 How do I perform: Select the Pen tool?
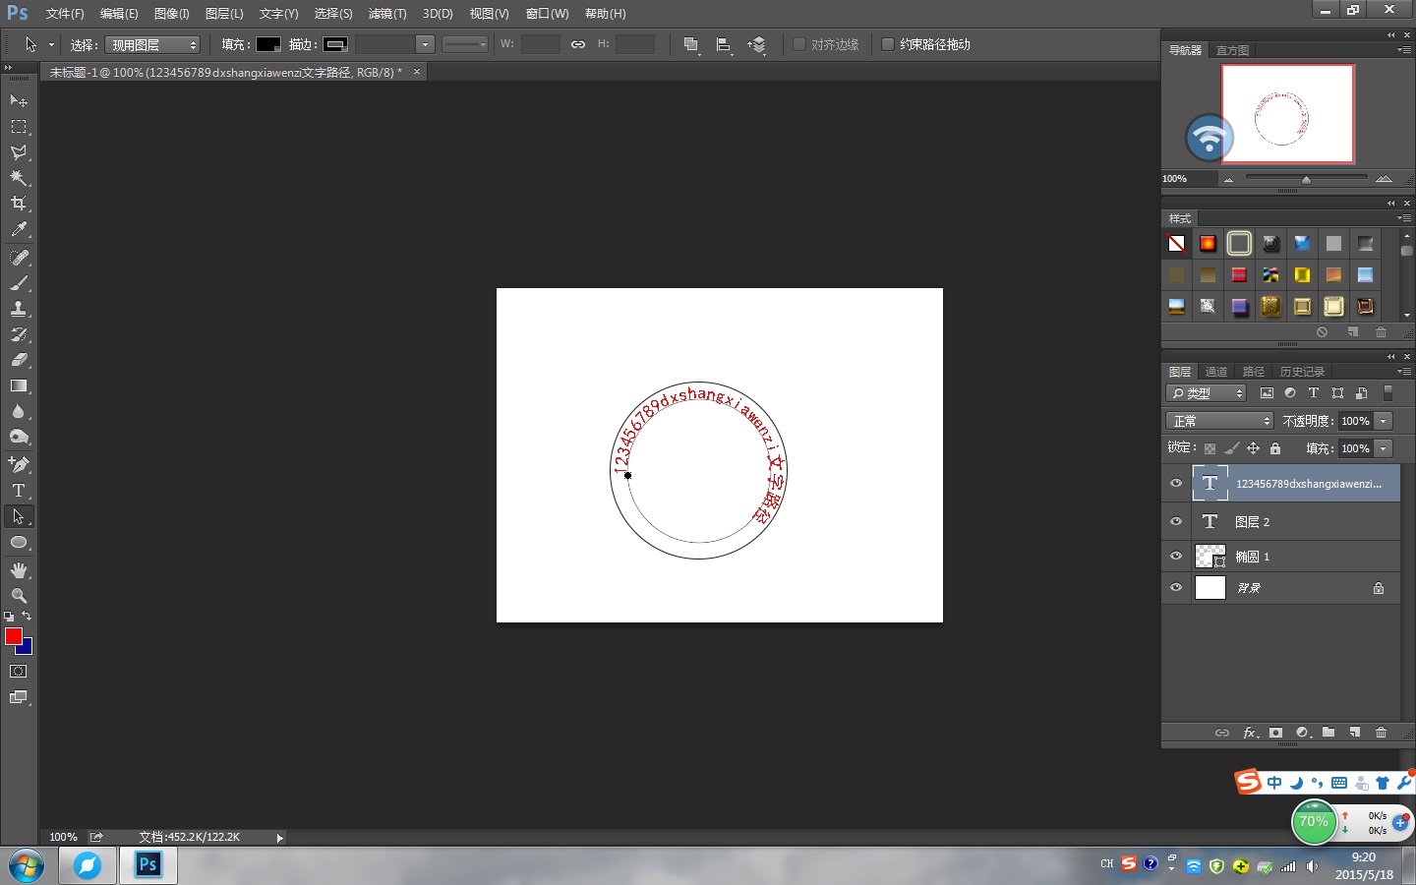(x=19, y=464)
